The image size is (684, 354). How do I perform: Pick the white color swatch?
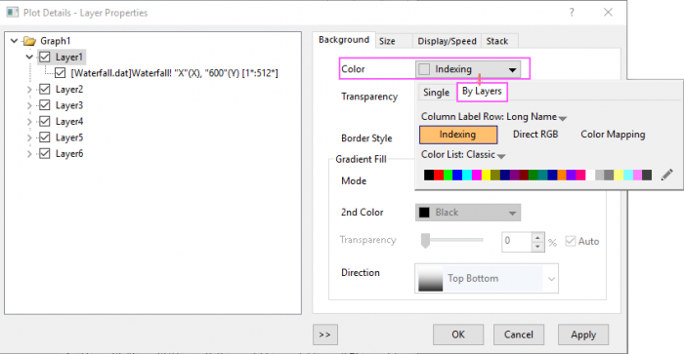590,175
